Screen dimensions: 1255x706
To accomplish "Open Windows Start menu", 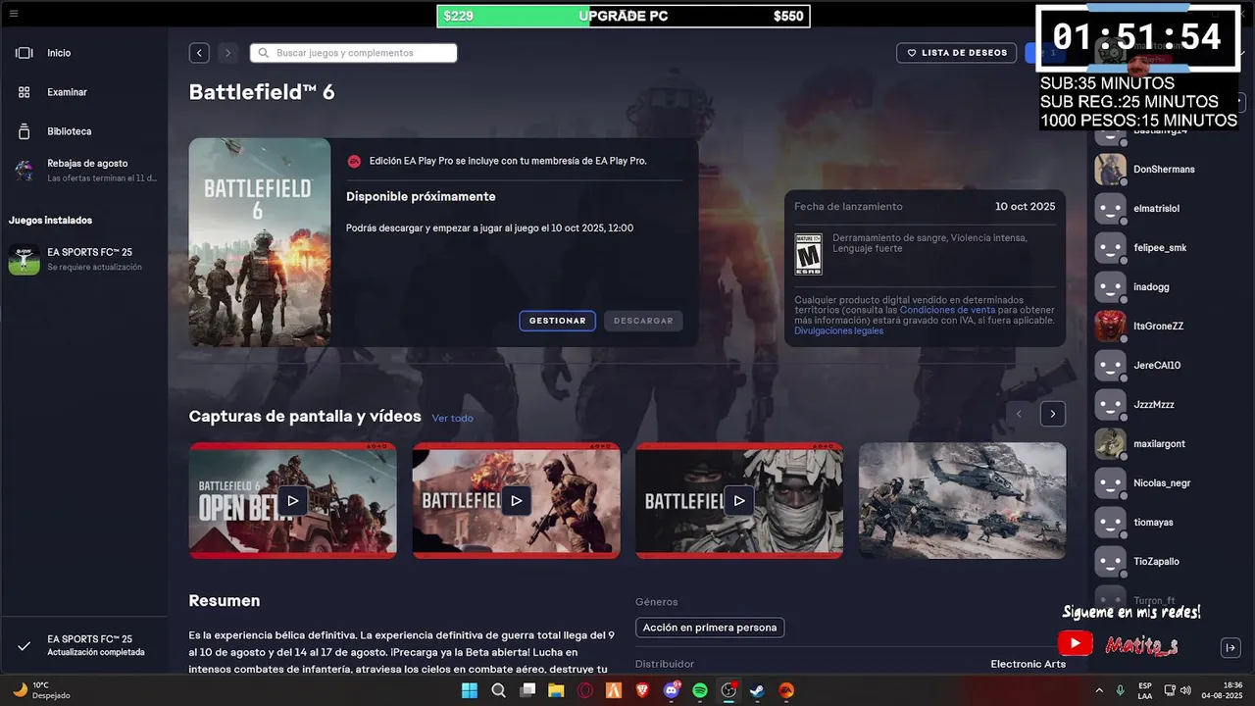I will pyautogui.click(x=470, y=690).
